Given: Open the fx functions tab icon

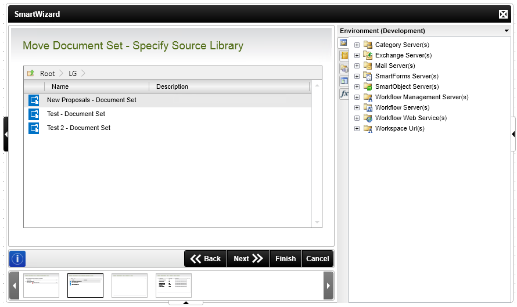Looking at the screenshot, I should click(344, 93).
